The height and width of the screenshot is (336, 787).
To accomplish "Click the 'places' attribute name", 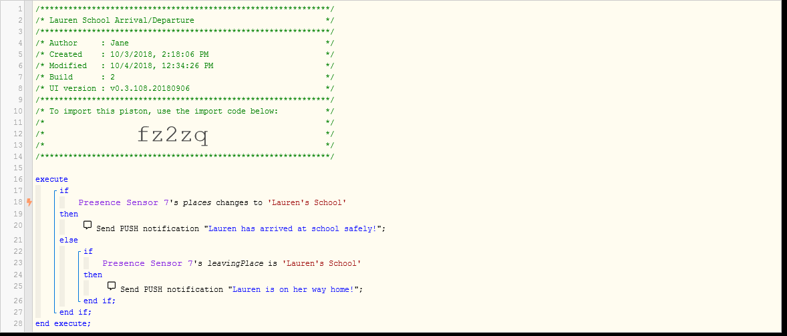I will tap(196, 202).
